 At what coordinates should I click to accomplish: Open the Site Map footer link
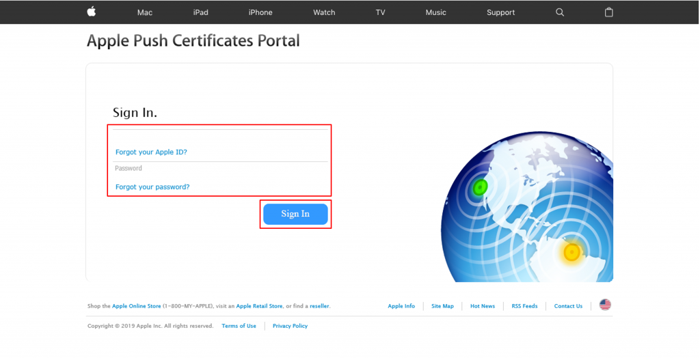[442, 306]
